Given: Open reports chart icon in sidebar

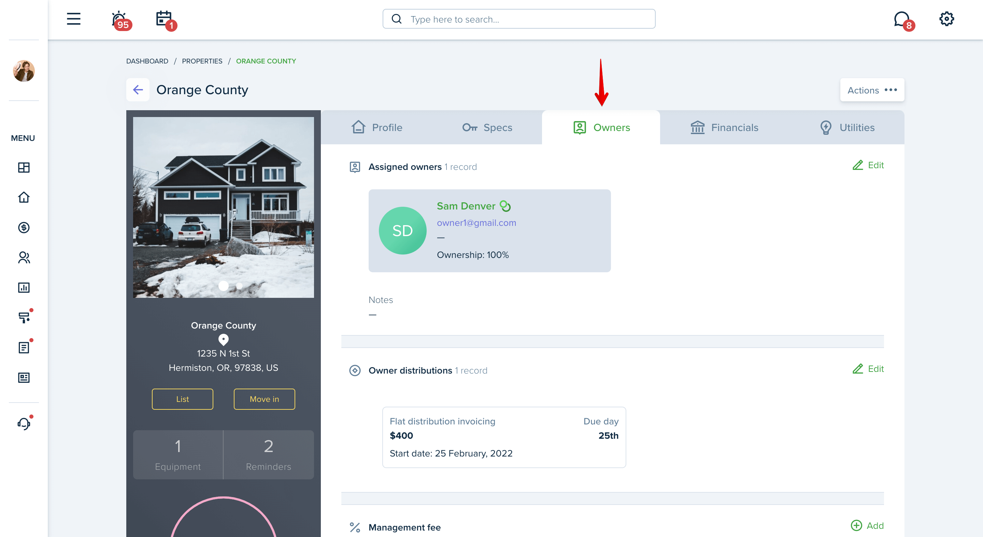Looking at the screenshot, I should coord(24,288).
